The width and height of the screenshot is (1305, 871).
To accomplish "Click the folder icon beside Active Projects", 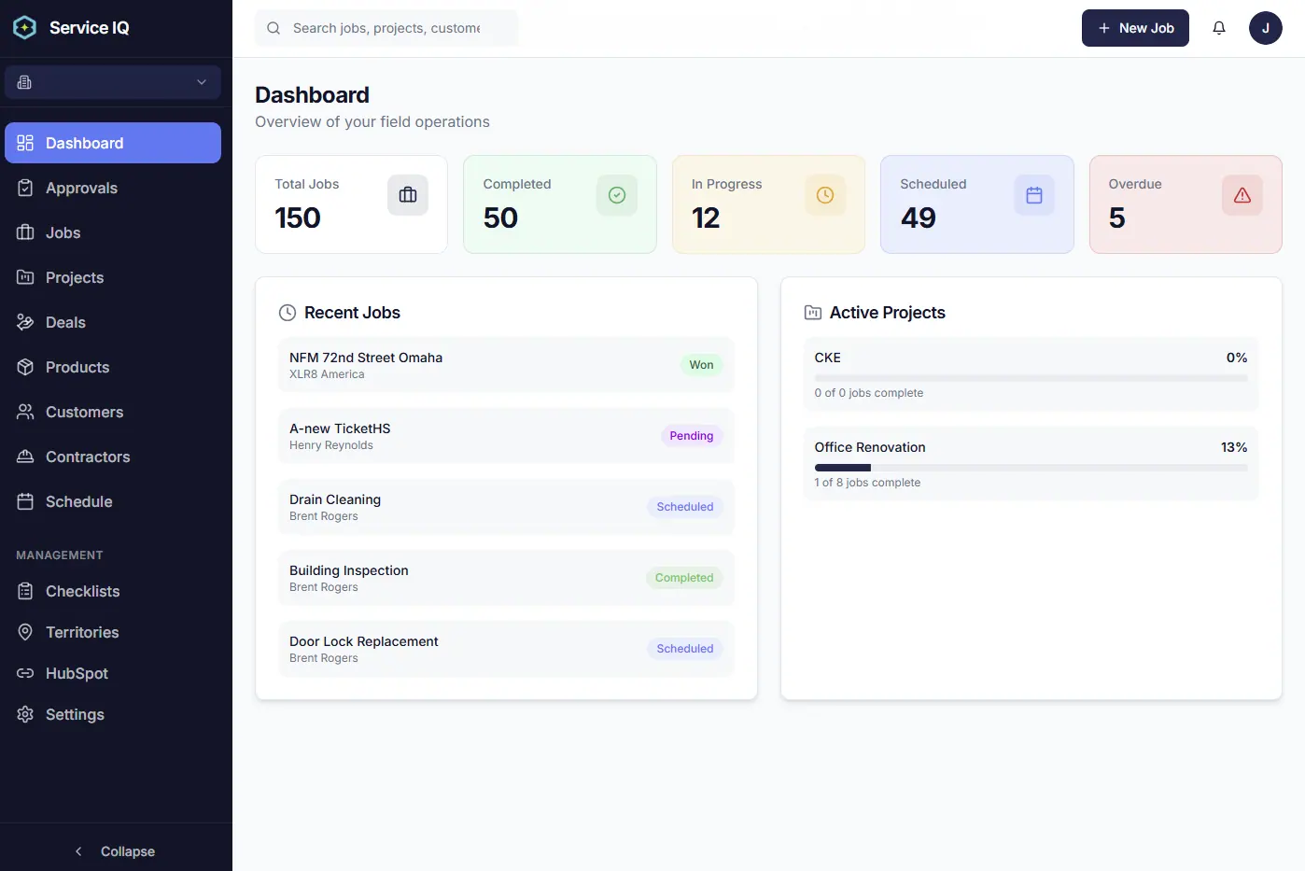I will click(x=813, y=313).
